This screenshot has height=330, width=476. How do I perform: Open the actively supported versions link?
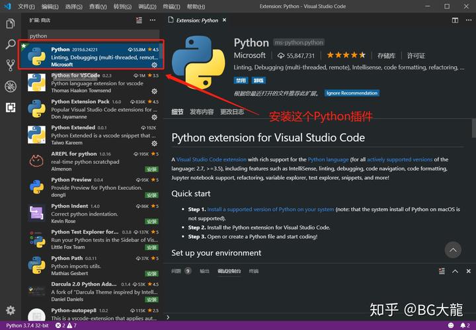coord(399,159)
